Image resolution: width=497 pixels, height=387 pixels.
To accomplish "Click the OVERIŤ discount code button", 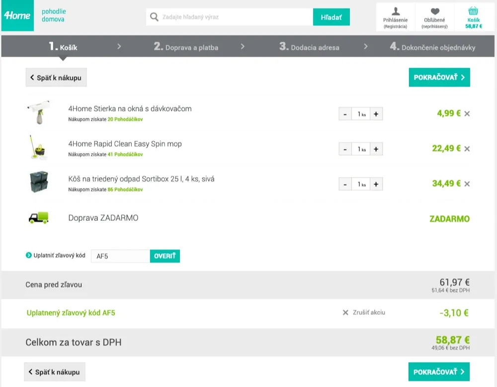I will (x=165, y=256).
